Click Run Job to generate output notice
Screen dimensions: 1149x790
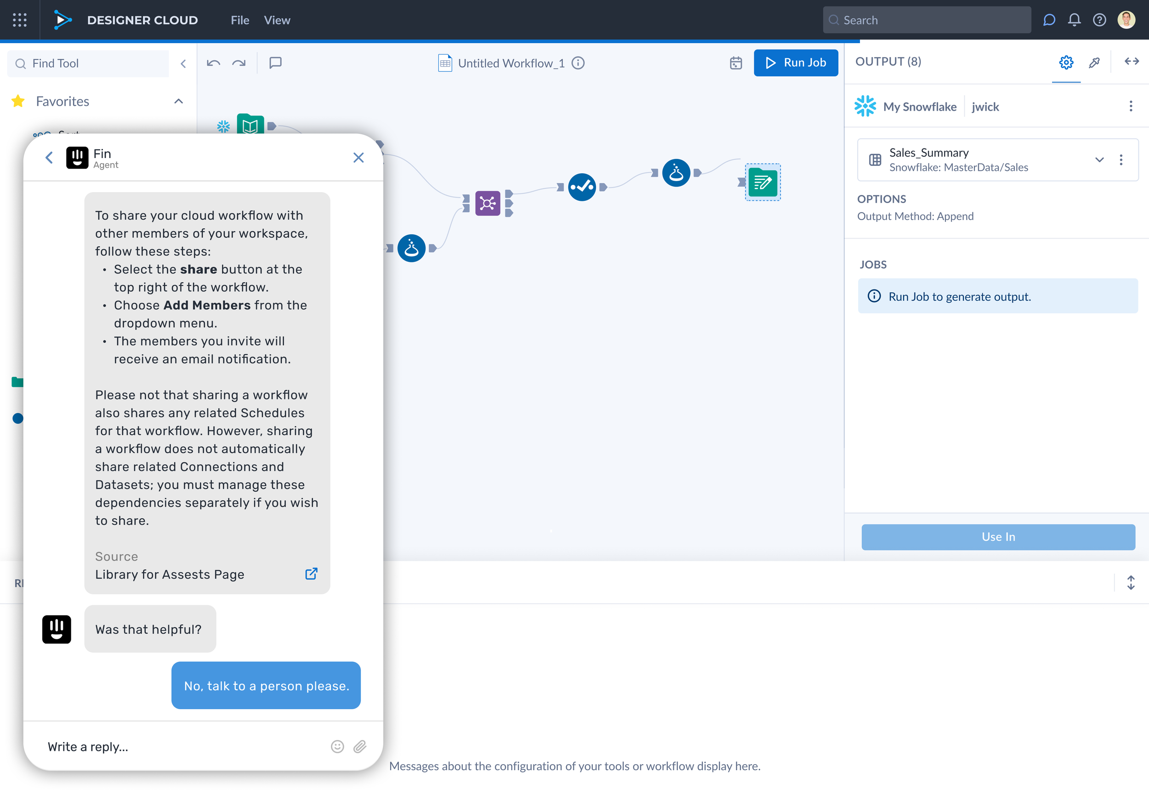tap(997, 296)
